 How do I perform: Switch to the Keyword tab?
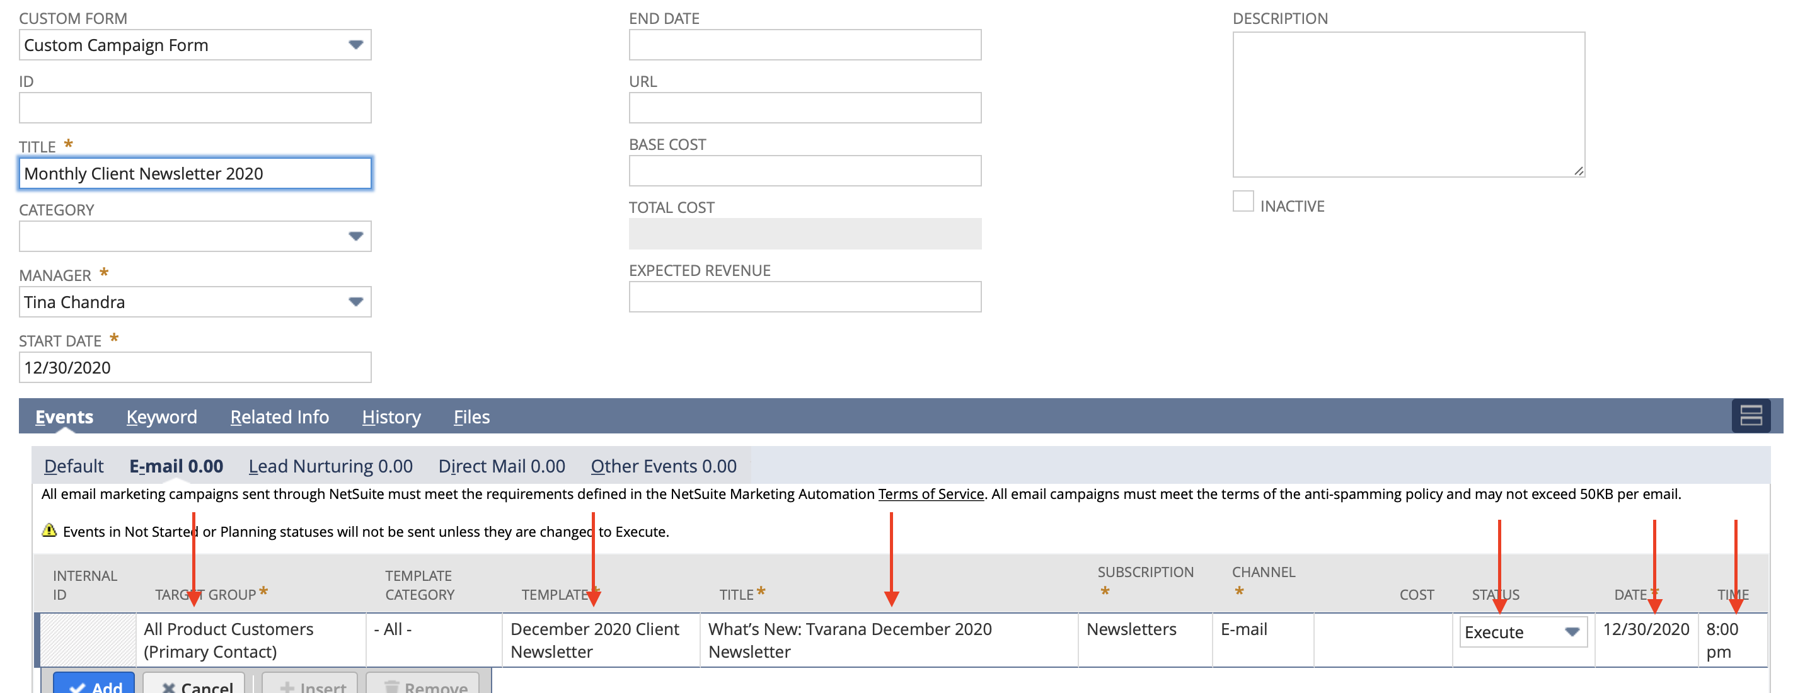pyautogui.click(x=161, y=417)
